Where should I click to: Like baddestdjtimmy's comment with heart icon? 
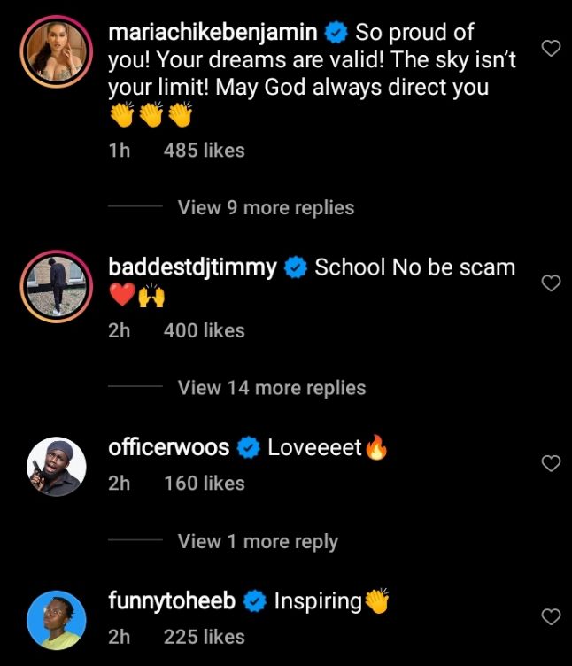551,283
